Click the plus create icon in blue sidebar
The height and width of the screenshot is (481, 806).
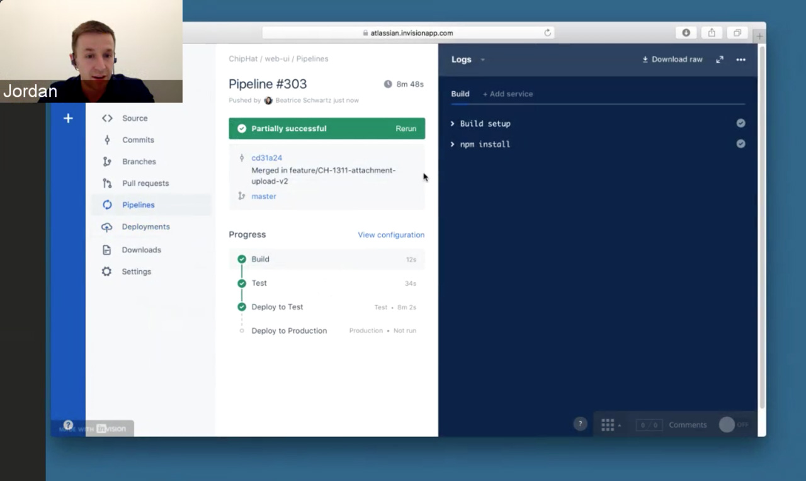coord(68,118)
